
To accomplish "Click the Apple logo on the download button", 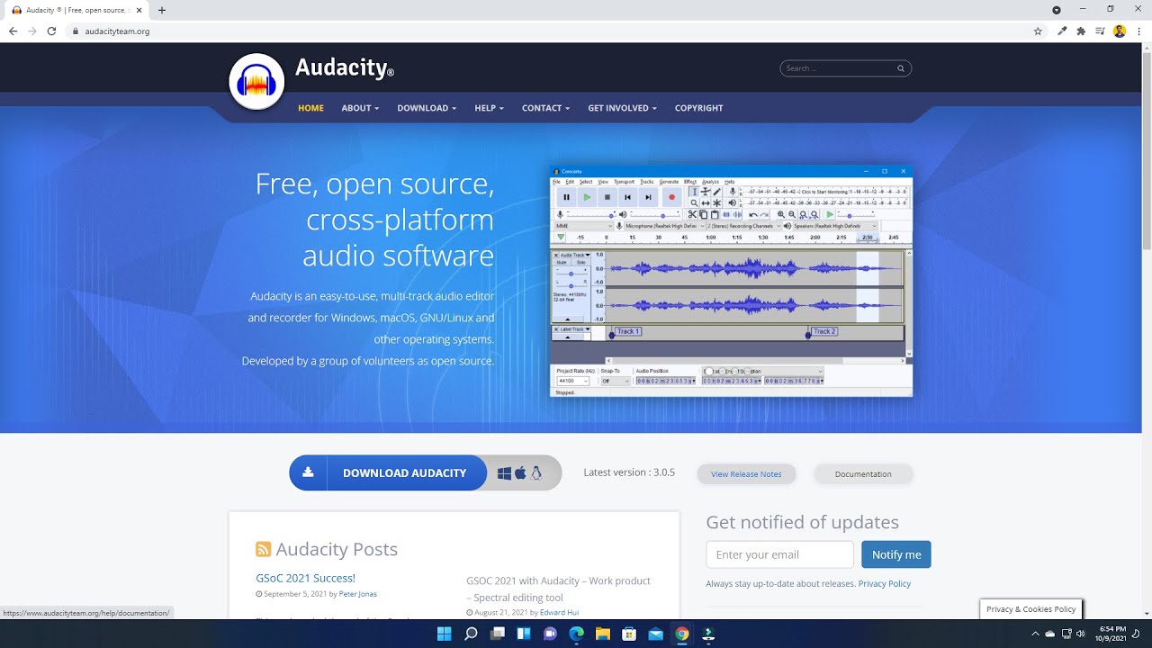I will 520,472.
